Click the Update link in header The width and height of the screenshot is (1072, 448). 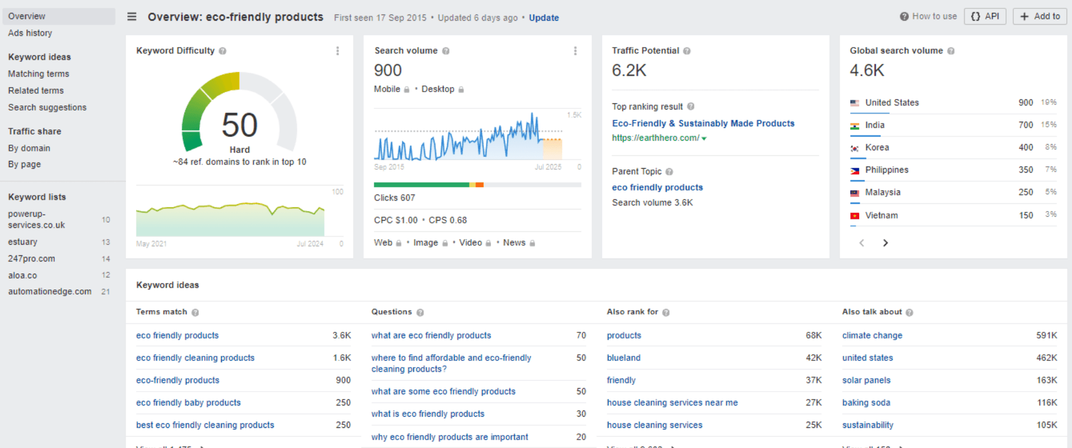click(544, 17)
